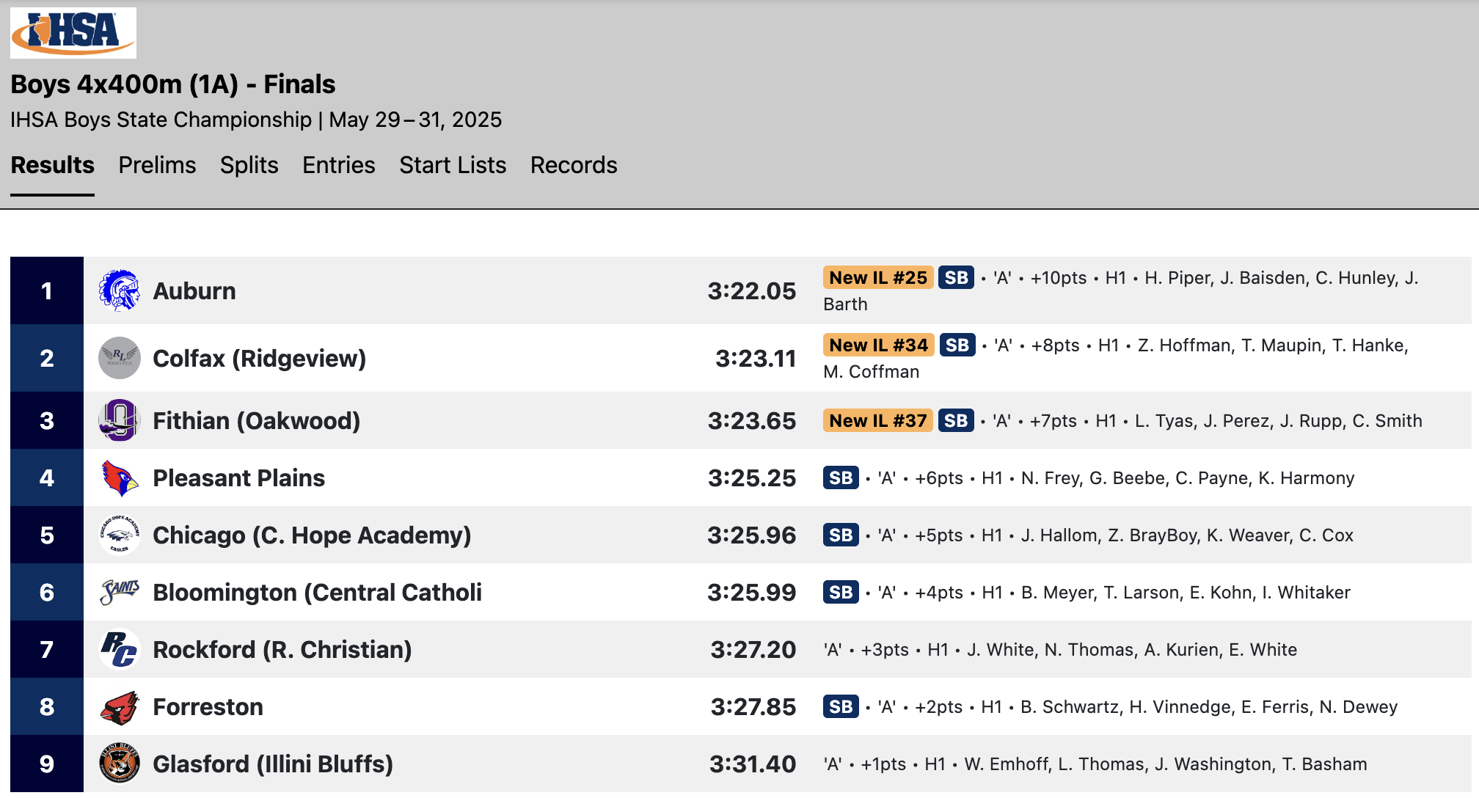Click the Pleasant Plains cardinal logo

coord(120,477)
